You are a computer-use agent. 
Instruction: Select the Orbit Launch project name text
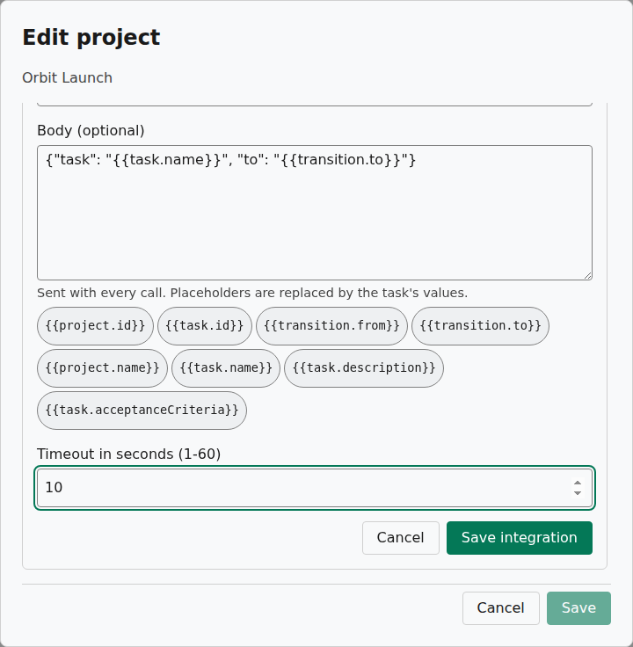(68, 77)
